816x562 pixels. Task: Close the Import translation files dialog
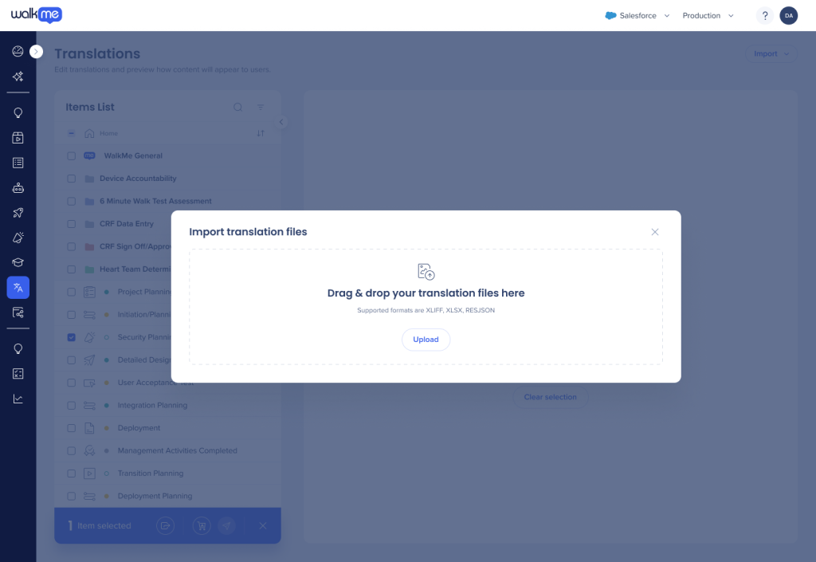click(x=655, y=232)
